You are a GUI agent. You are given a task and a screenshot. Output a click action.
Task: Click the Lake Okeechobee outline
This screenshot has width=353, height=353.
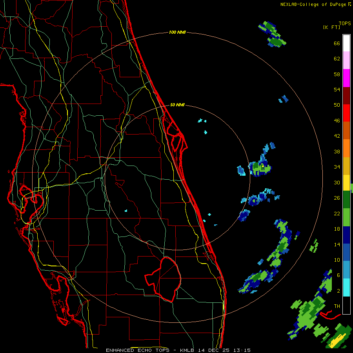point(164,279)
